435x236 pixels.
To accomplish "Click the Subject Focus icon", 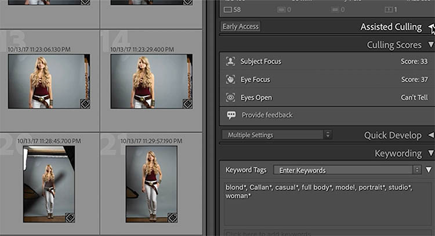I will click(x=230, y=61).
